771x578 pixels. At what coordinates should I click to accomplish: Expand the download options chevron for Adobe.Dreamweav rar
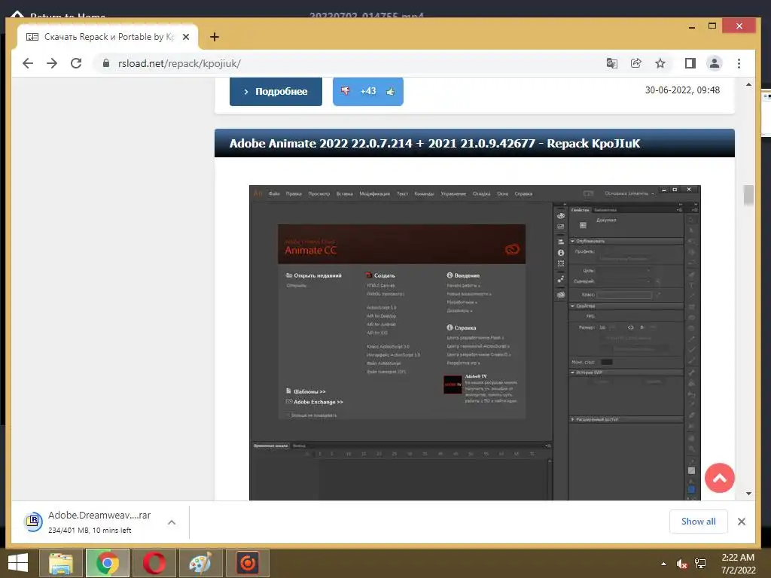click(x=172, y=522)
